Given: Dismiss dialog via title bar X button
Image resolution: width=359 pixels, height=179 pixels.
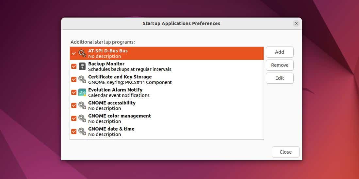Looking at the screenshot, I should (296, 23).
